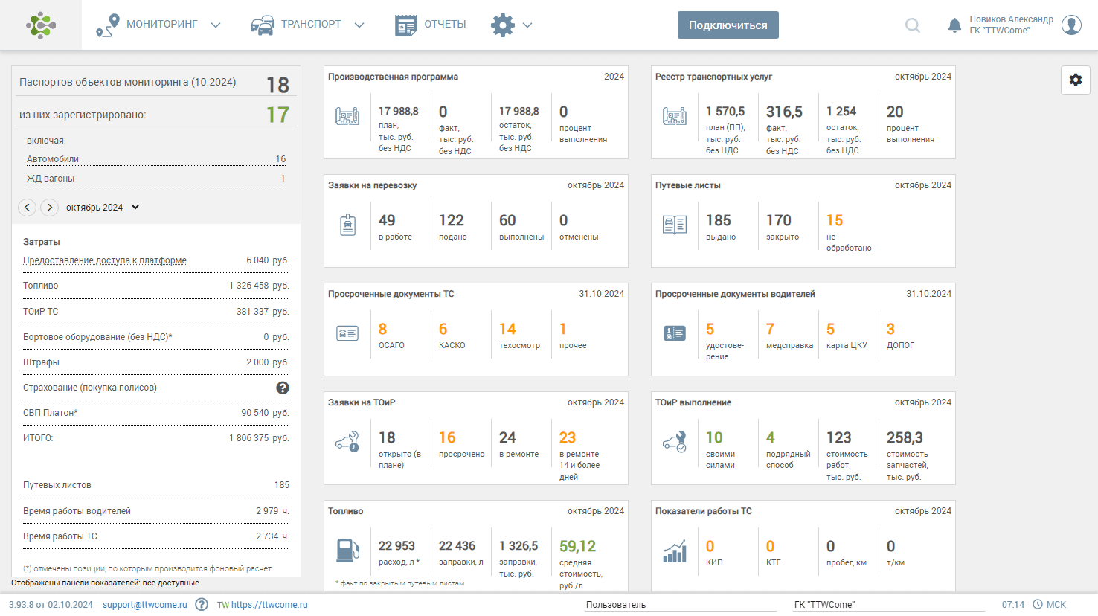Open the Автомобили link
1098x616 pixels.
(53, 159)
